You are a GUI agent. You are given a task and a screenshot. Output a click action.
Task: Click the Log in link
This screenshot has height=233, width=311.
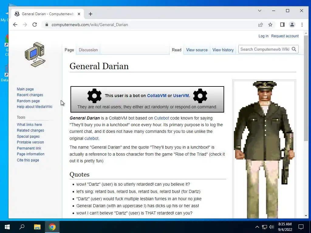coord(263,36)
